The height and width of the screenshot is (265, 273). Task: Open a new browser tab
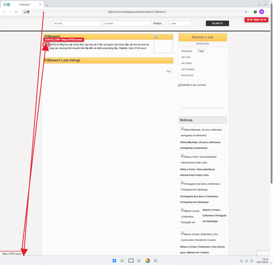(x=47, y=5)
